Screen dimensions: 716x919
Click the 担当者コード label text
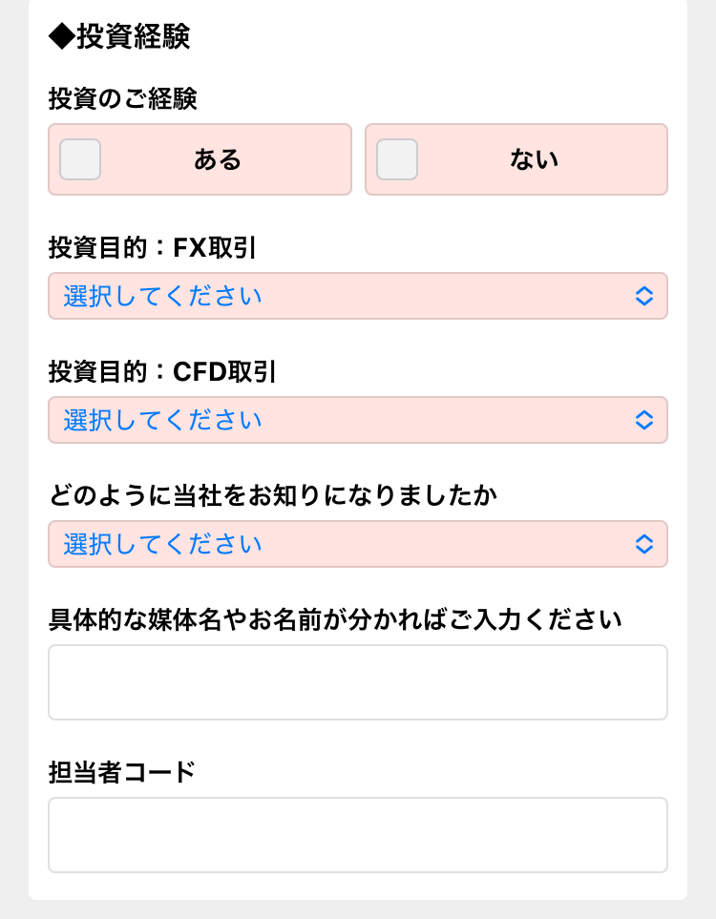pos(121,772)
